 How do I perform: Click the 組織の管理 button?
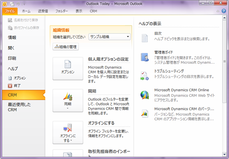pyautogui.click(x=66, y=47)
